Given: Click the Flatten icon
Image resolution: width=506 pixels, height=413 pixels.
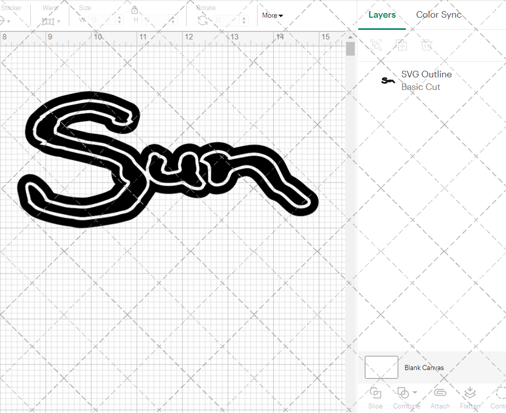Looking at the screenshot, I should (470, 393).
